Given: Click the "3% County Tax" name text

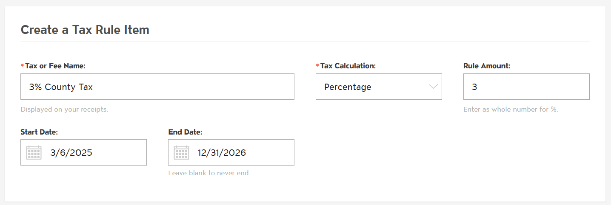Looking at the screenshot, I should (61, 87).
